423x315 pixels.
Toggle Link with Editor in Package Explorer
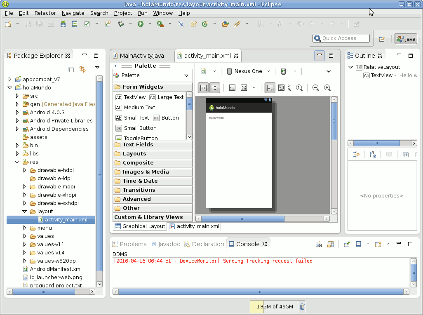pyautogui.click(x=82, y=70)
